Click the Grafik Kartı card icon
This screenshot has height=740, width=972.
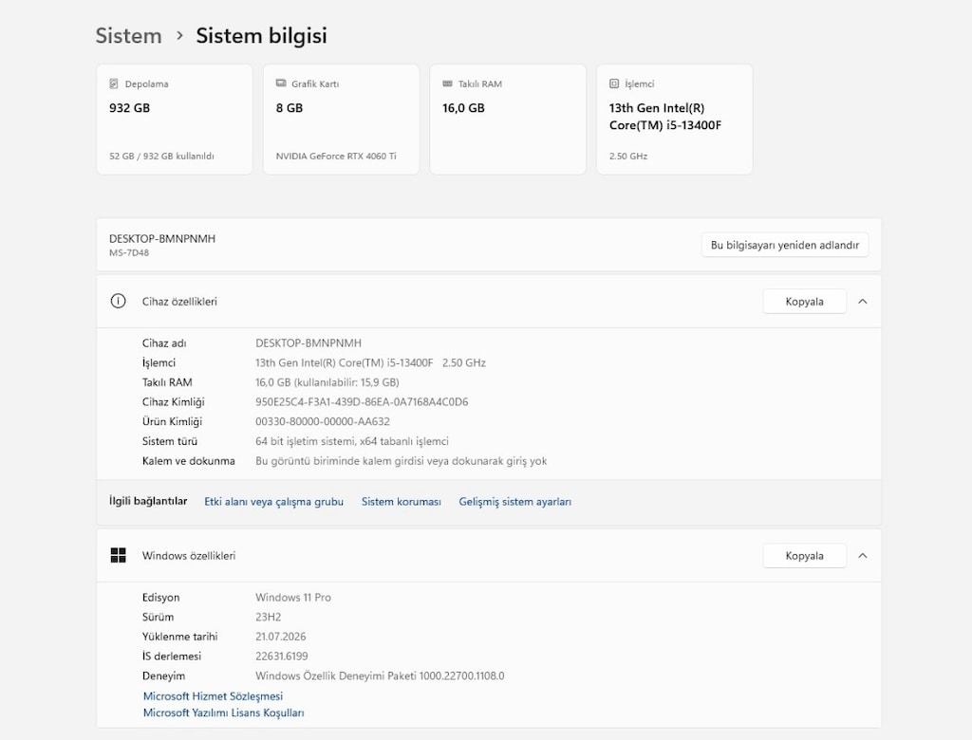[281, 83]
